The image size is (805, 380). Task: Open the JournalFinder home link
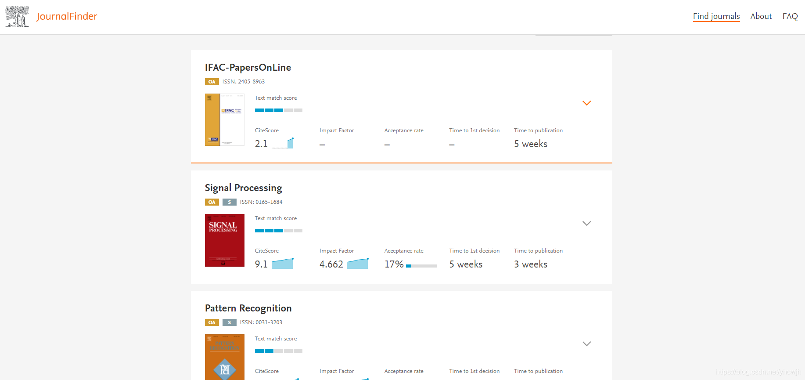tap(67, 16)
